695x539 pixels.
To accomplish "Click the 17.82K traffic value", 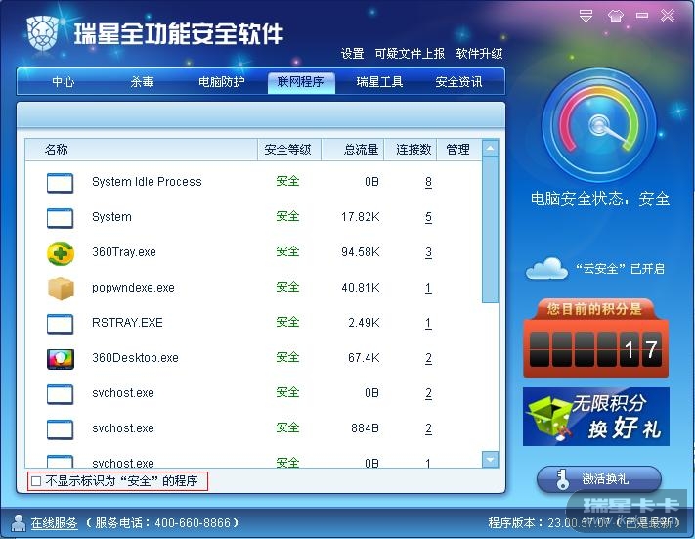I will tap(361, 217).
